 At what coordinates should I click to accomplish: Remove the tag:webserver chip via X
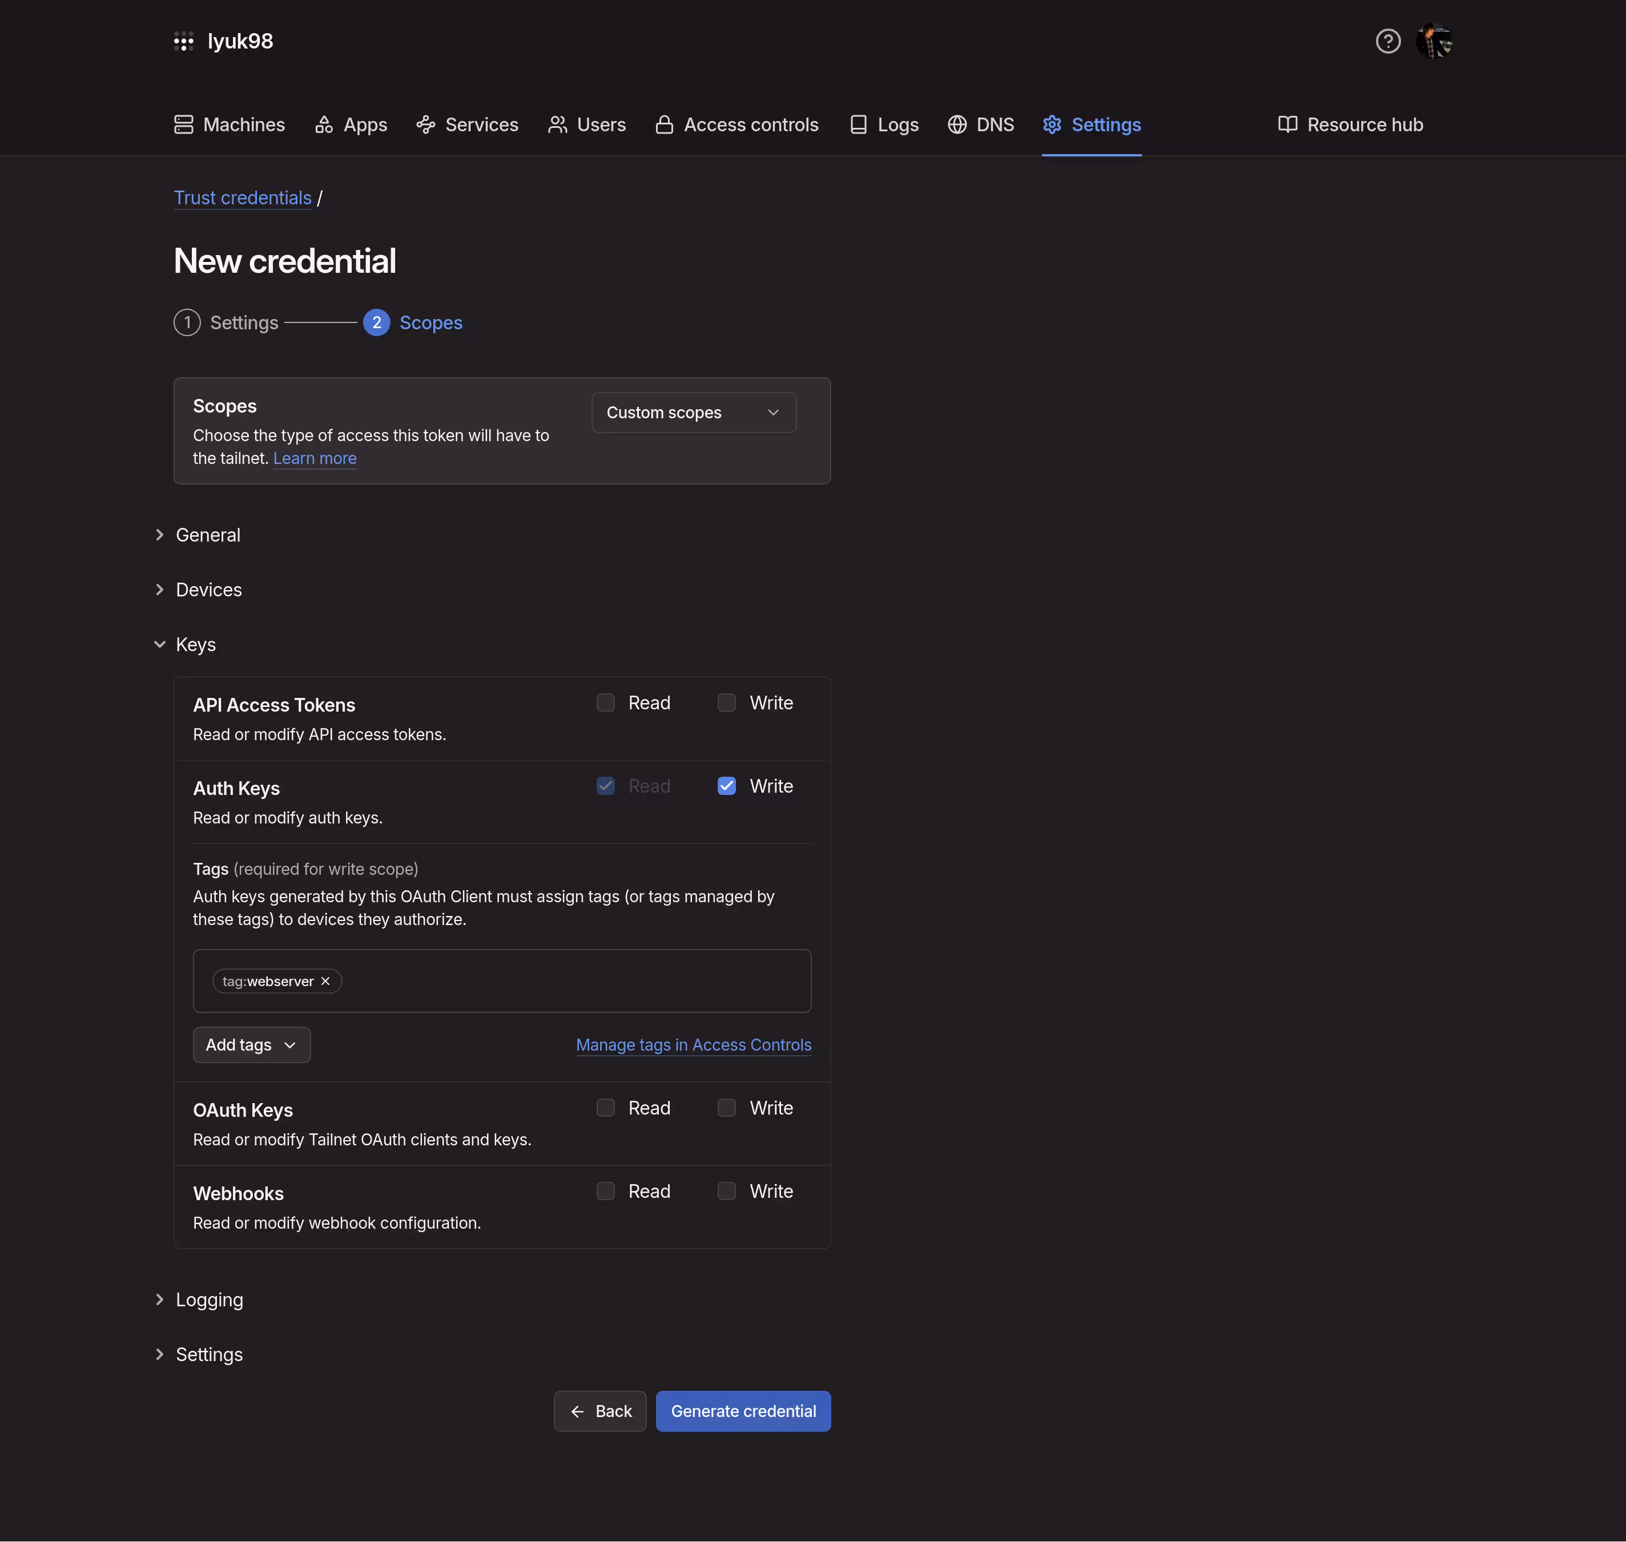325,980
